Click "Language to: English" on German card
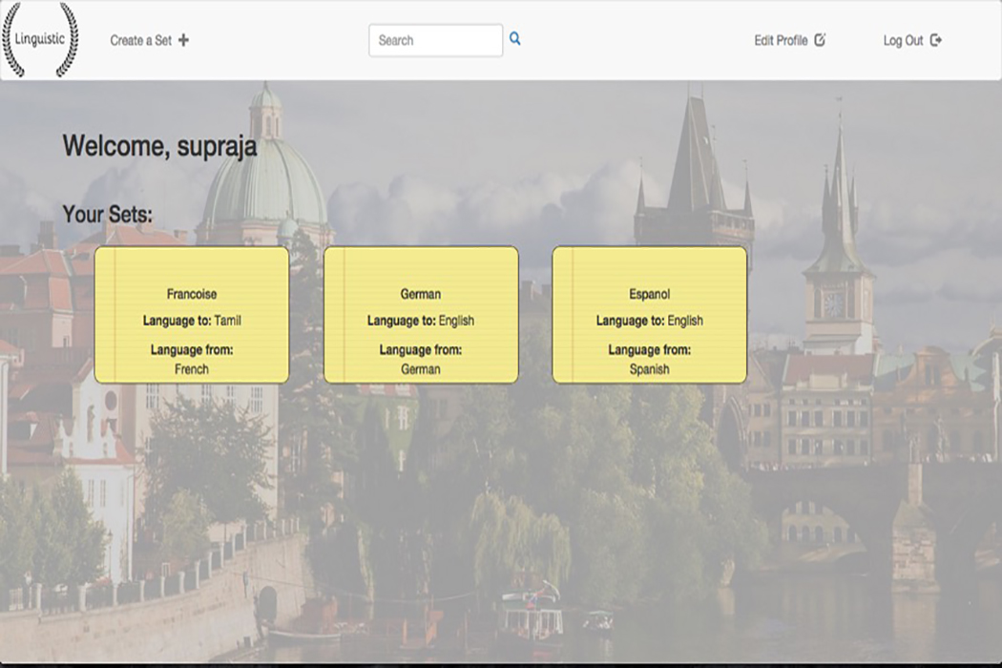The image size is (1002, 668). coord(421,321)
